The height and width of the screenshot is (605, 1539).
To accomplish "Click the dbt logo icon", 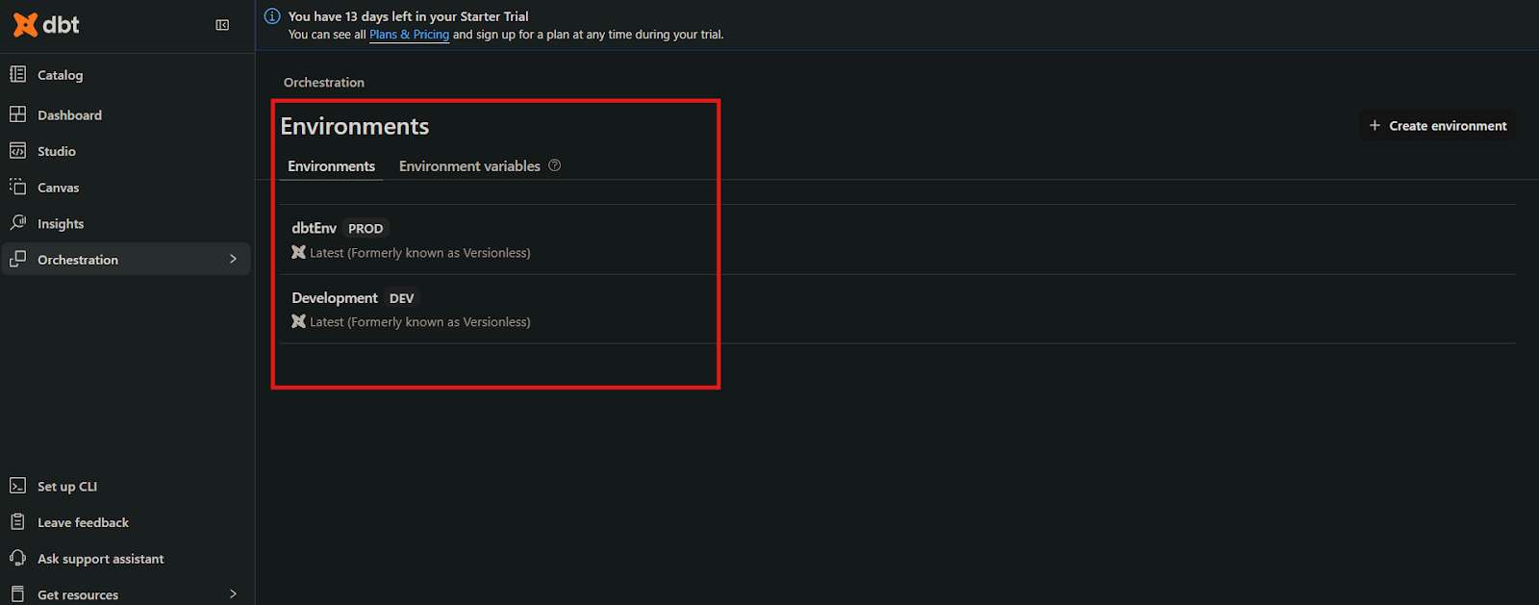I will [x=26, y=25].
